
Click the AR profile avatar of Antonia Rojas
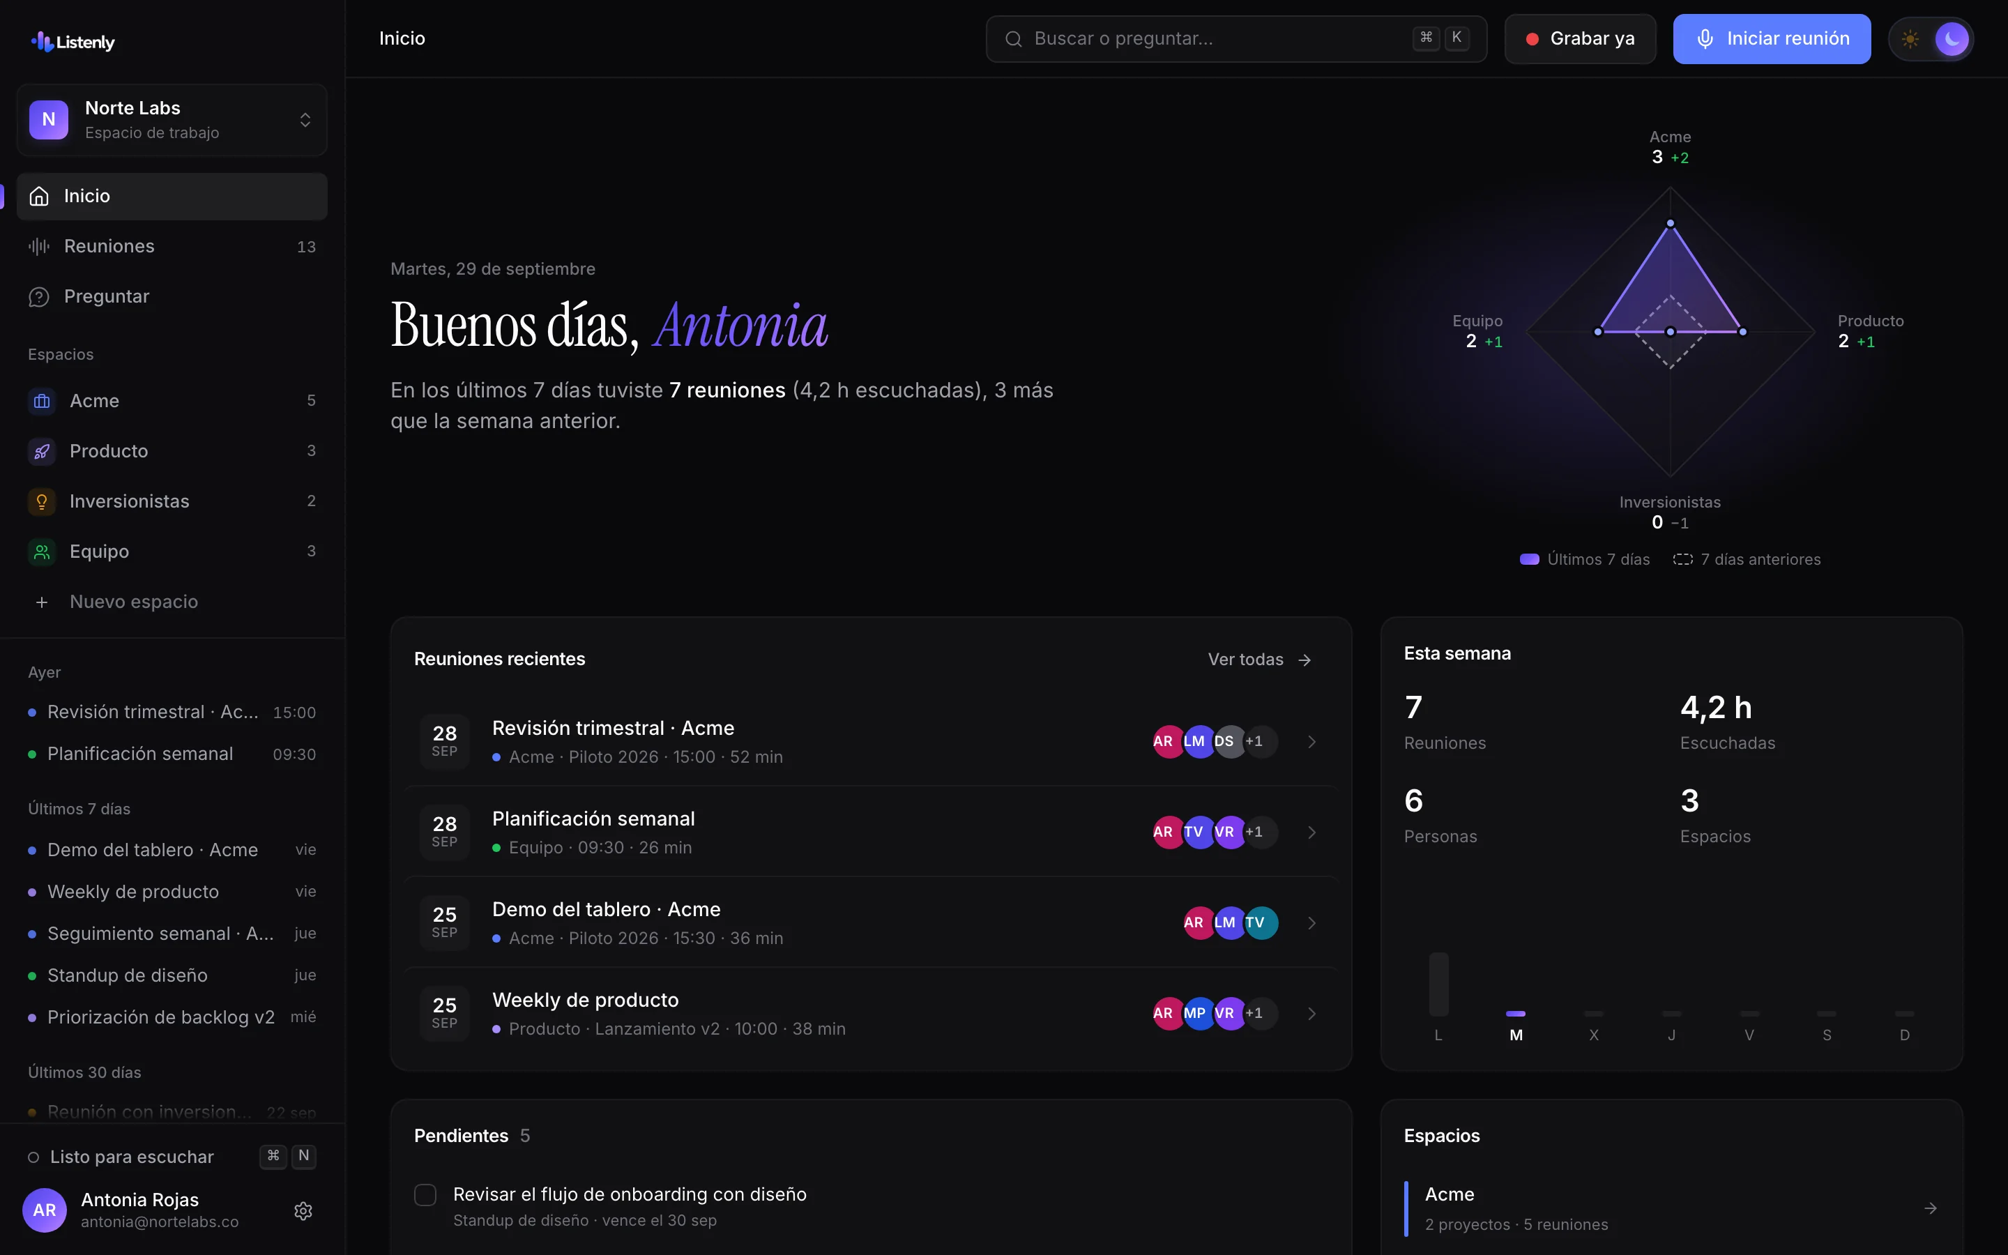tap(45, 1210)
